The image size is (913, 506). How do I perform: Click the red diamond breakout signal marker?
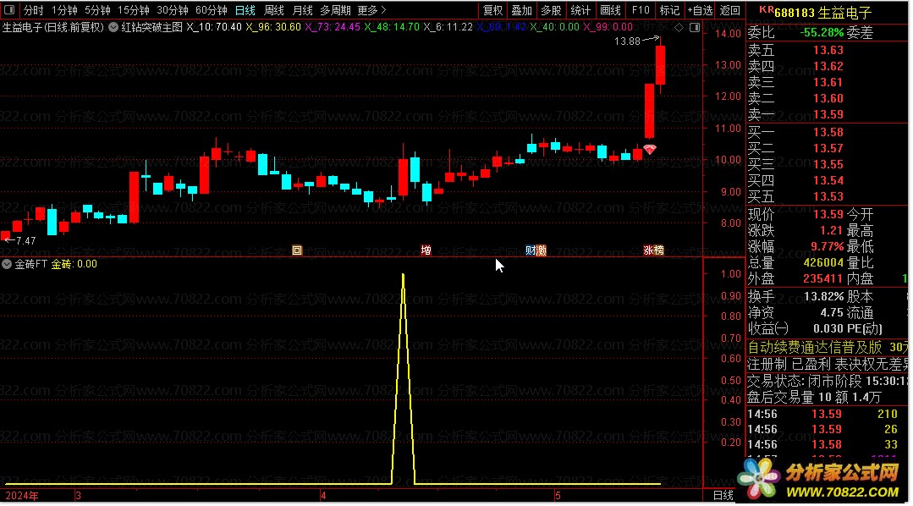pyautogui.click(x=650, y=150)
